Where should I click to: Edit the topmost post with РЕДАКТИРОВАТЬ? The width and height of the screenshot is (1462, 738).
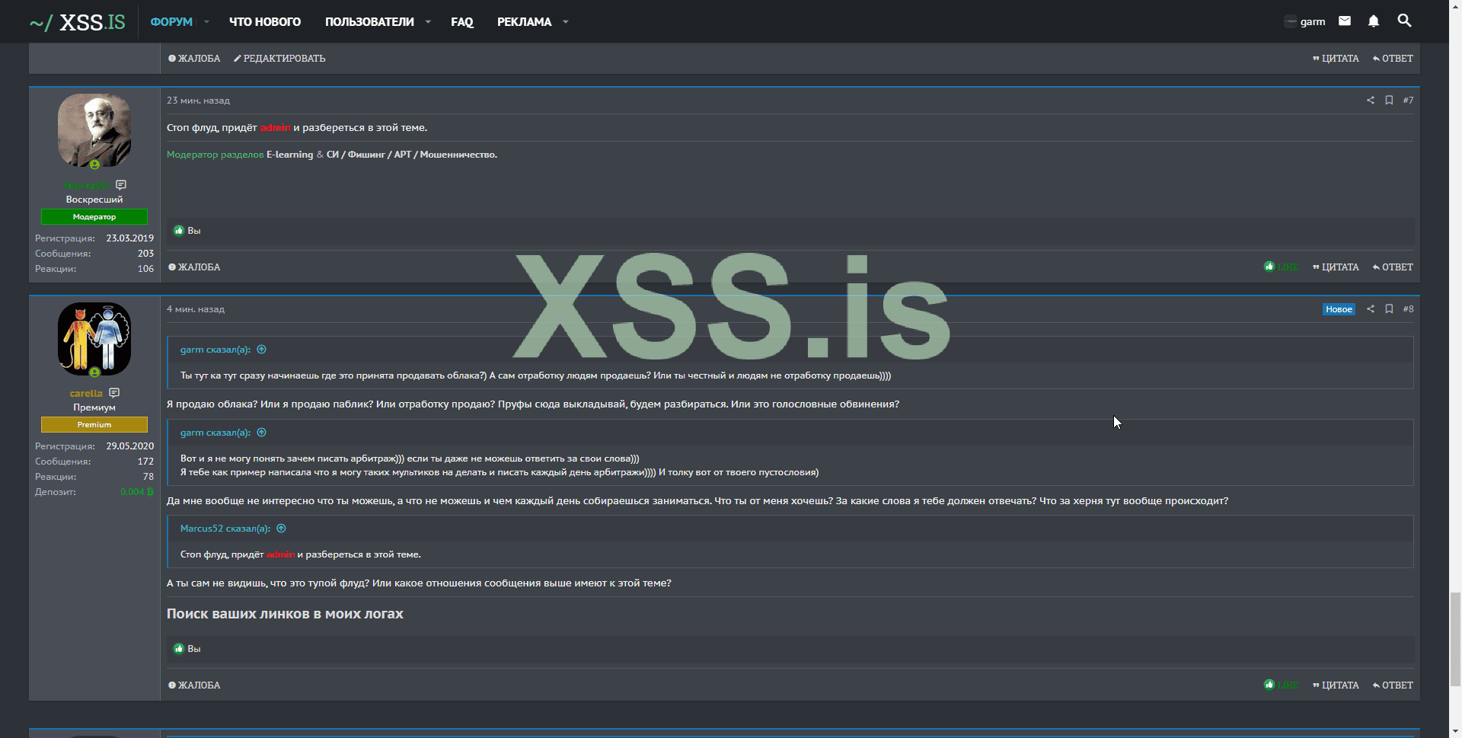point(279,59)
